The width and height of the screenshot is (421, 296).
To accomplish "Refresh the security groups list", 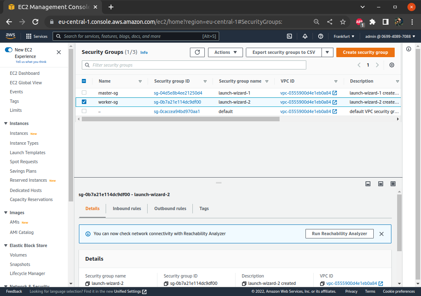I will 197,52.
